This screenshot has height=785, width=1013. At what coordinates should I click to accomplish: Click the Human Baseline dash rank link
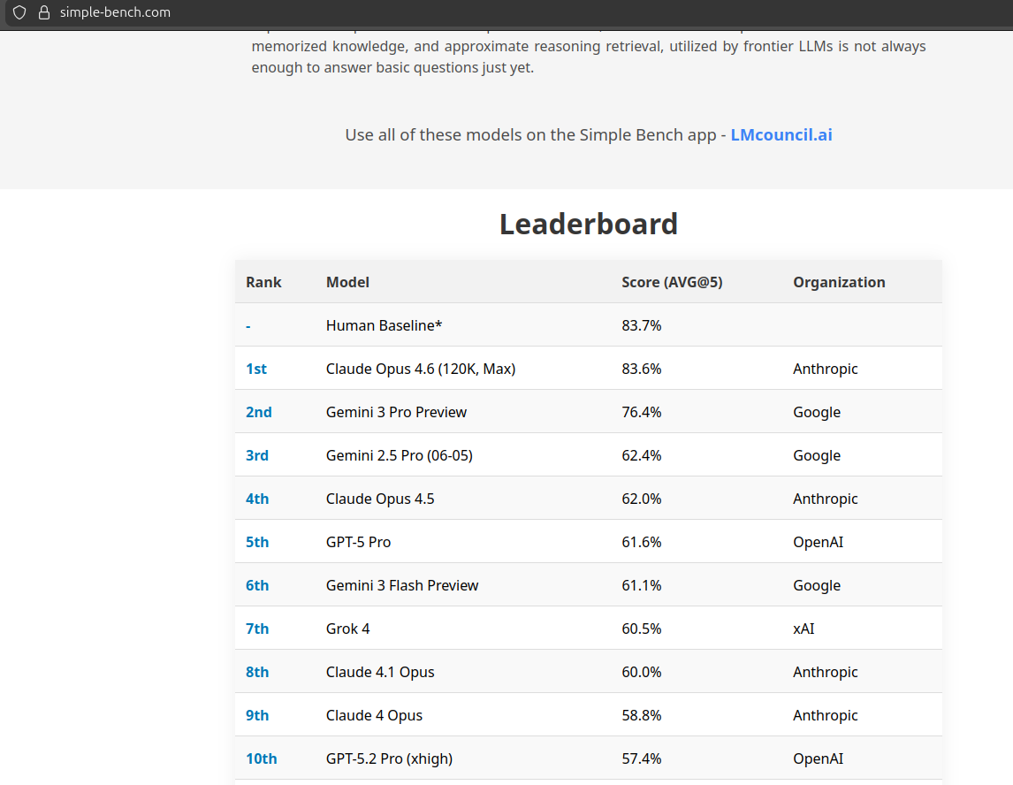click(248, 326)
